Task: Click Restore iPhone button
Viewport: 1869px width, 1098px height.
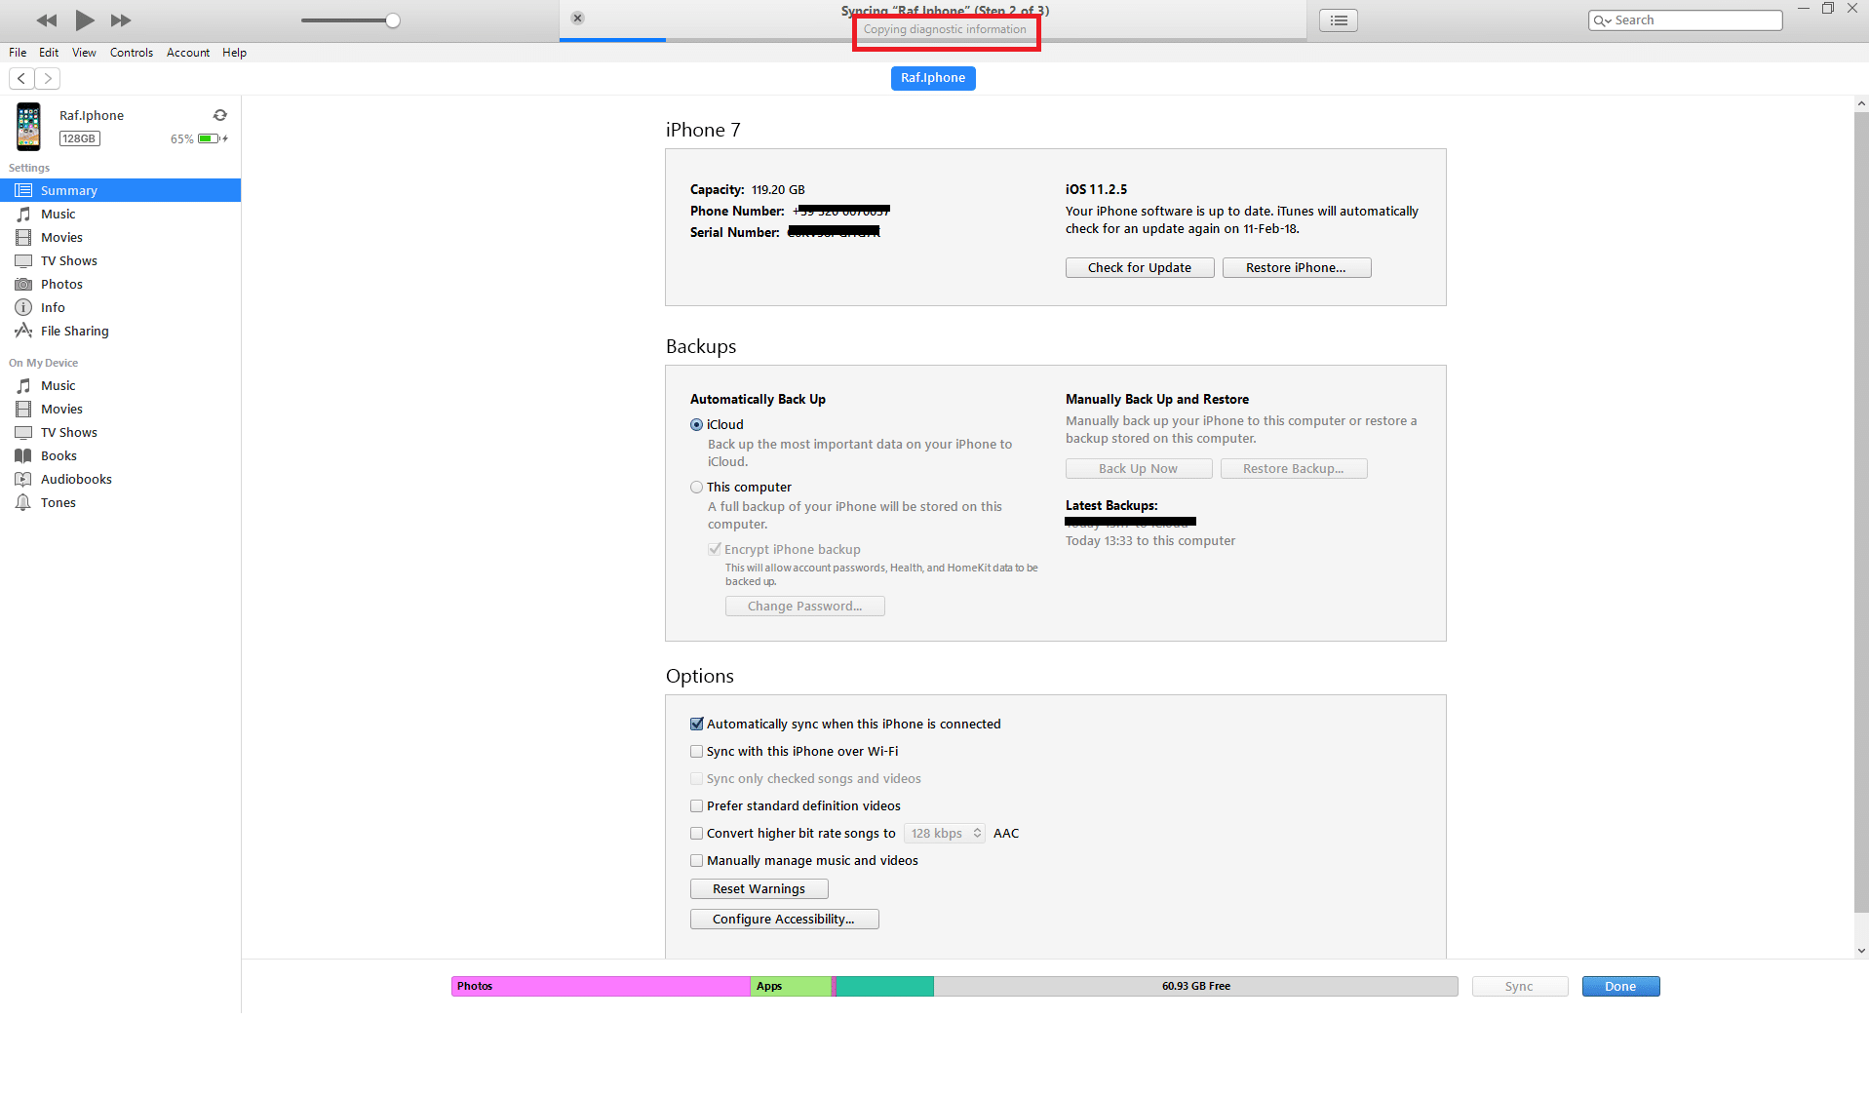Action: point(1297,267)
